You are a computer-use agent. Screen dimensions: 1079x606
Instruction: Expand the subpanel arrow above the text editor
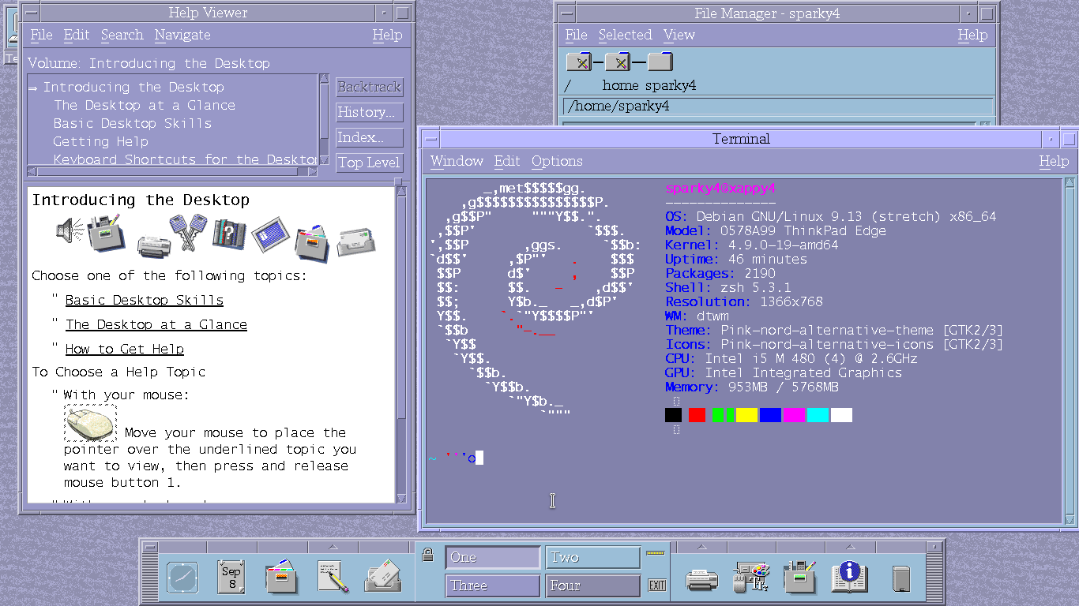click(x=333, y=547)
